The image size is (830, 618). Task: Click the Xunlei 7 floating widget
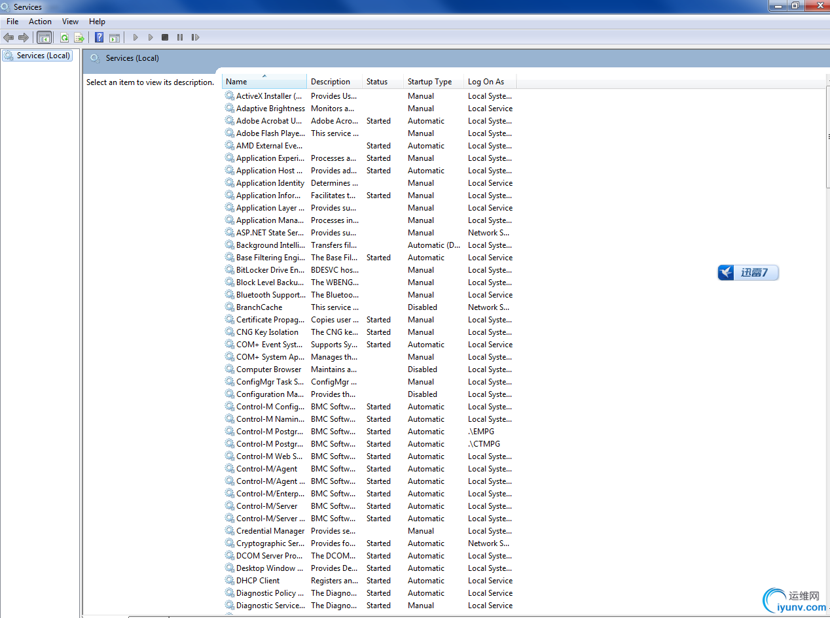[748, 273]
